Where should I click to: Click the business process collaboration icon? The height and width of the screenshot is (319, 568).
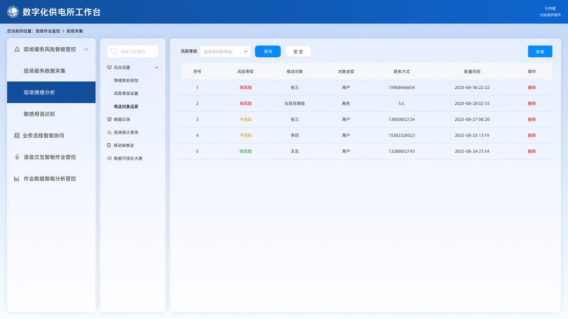click(17, 135)
